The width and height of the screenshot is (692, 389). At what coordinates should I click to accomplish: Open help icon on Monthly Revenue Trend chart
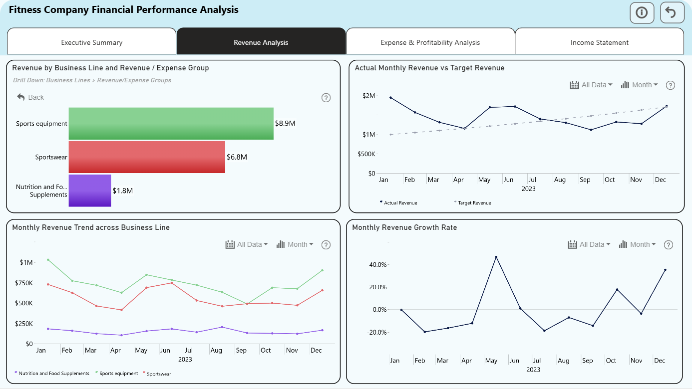(x=326, y=245)
